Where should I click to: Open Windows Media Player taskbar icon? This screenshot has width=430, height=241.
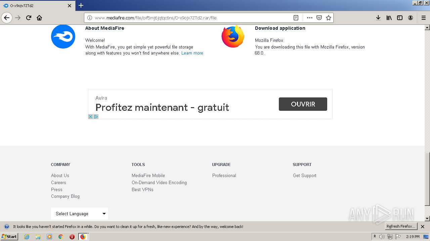pos(49,237)
